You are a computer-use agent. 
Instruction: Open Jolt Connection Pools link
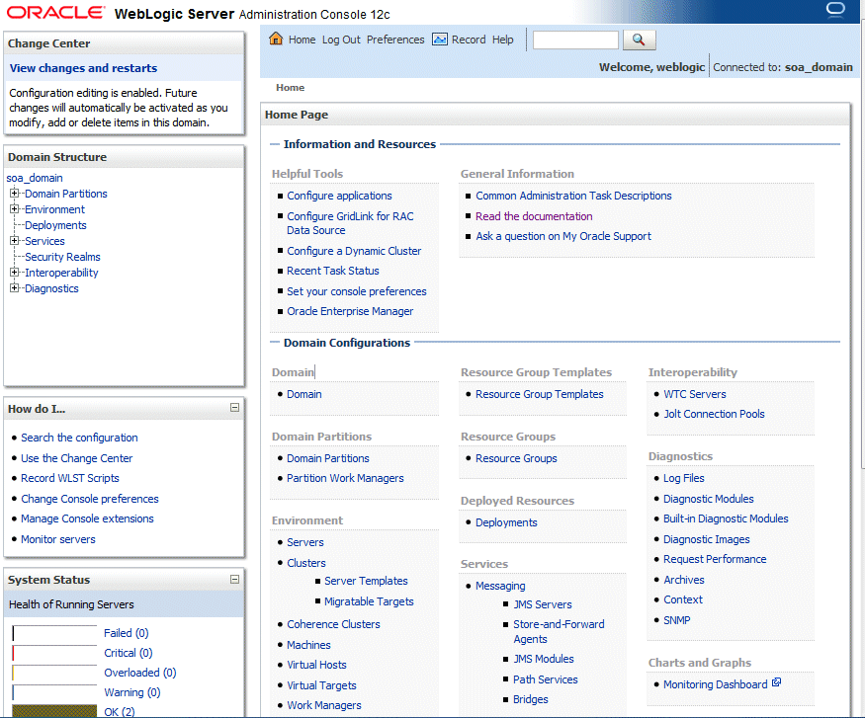point(714,414)
